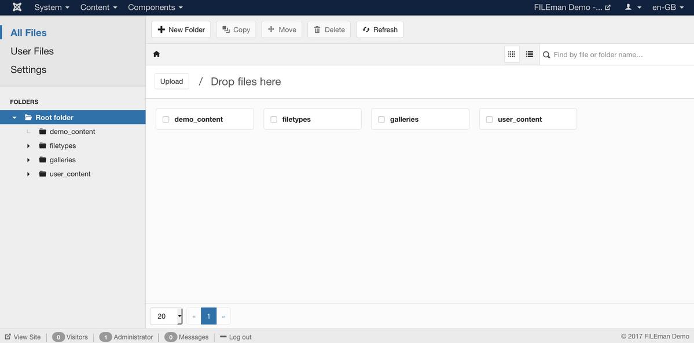Viewport: 694px width, 343px height.
Task: Click the file search input field
Action: click(608, 53)
